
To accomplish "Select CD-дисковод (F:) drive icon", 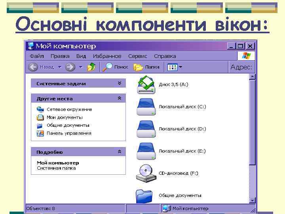I will tap(146, 173).
